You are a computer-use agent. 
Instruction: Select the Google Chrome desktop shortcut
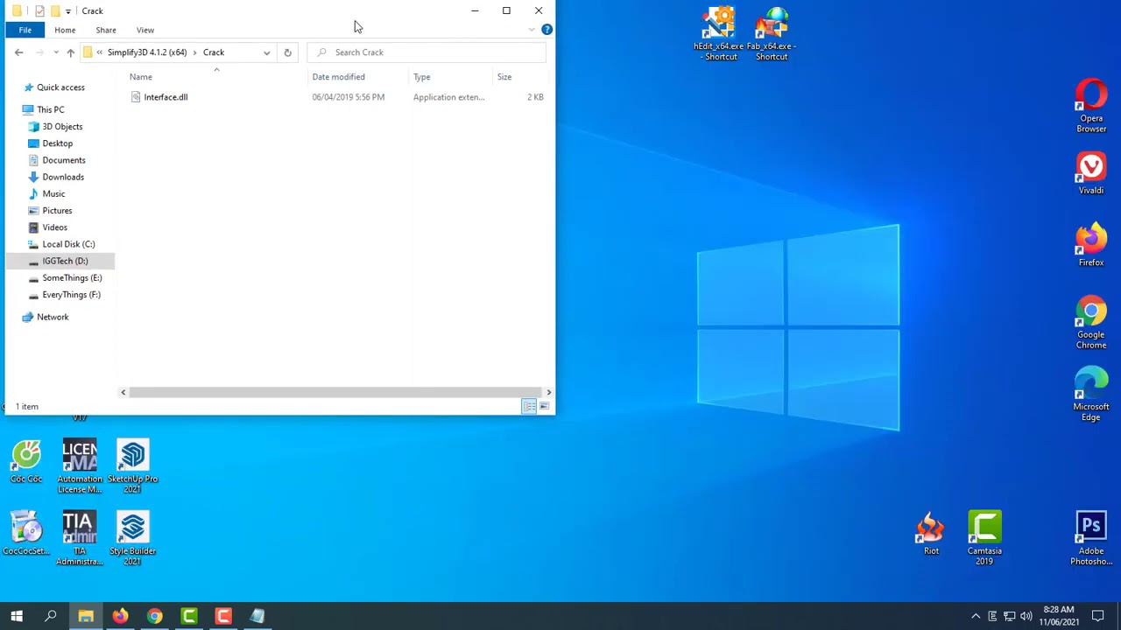pos(1091,323)
